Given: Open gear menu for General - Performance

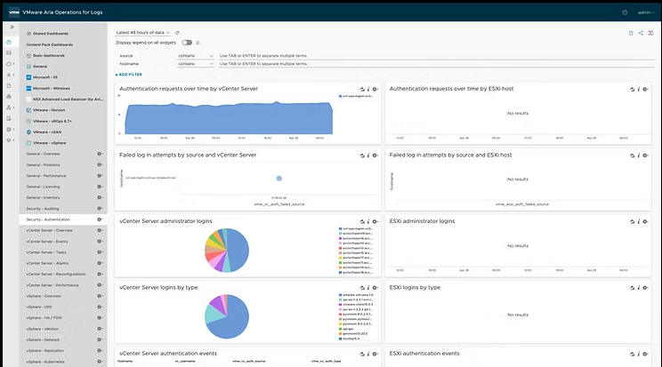Looking at the screenshot, I should click(x=100, y=176).
